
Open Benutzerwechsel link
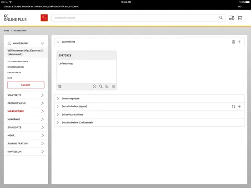click(15, 67)
